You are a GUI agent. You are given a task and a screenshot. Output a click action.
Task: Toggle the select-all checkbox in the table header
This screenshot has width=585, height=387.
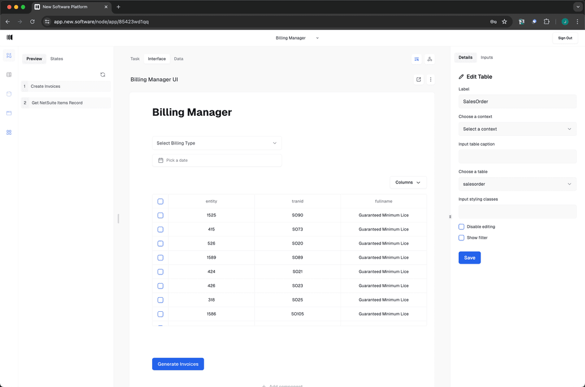click(x=160, y=201)
